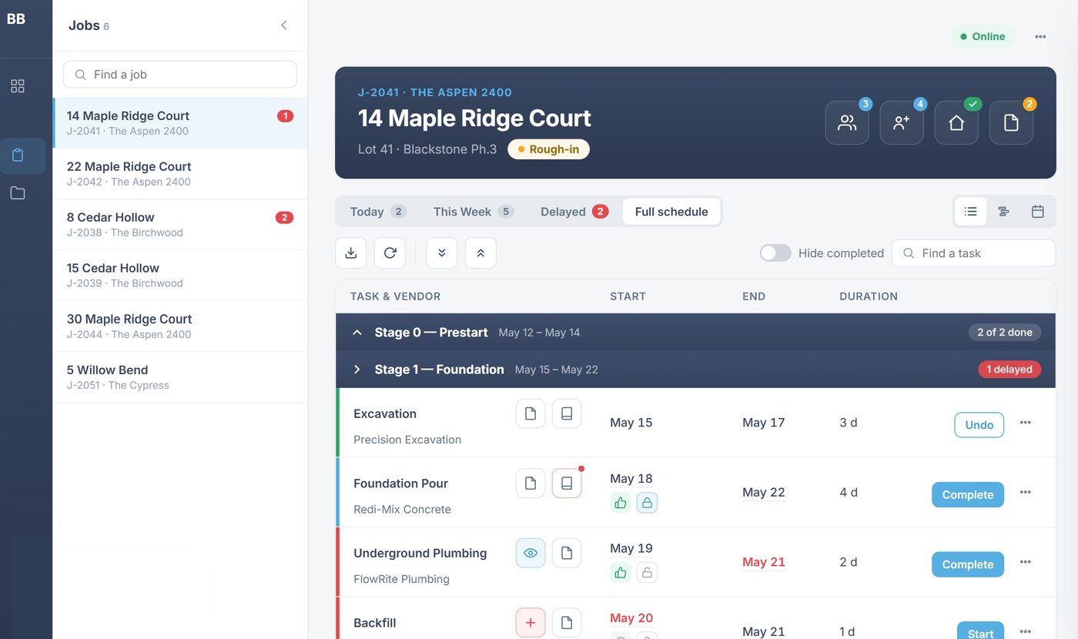The image size is (1078, 639).
Task: Open the Excavation task log book icon
Action: point(567,413)
